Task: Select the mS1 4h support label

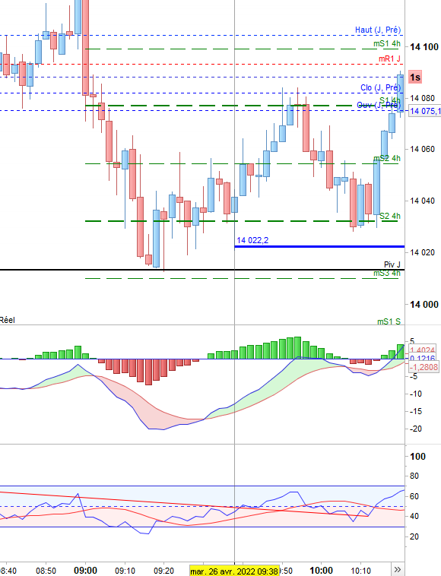Action: pyautogui.click(x=386, y=44)
